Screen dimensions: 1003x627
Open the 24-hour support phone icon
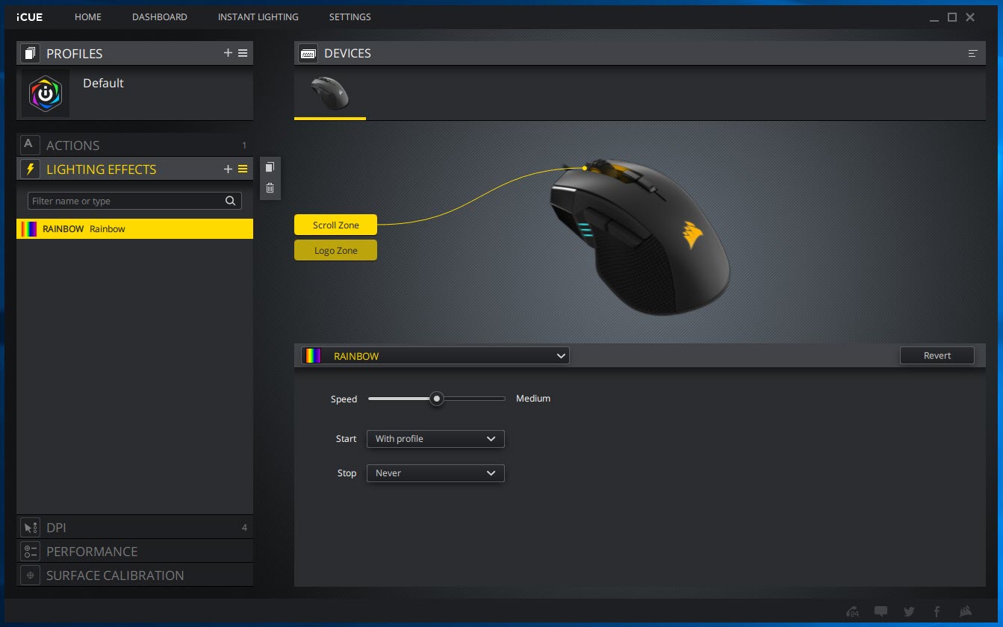(853, 611)
